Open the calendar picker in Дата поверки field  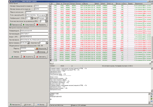(x=28, y=43)
